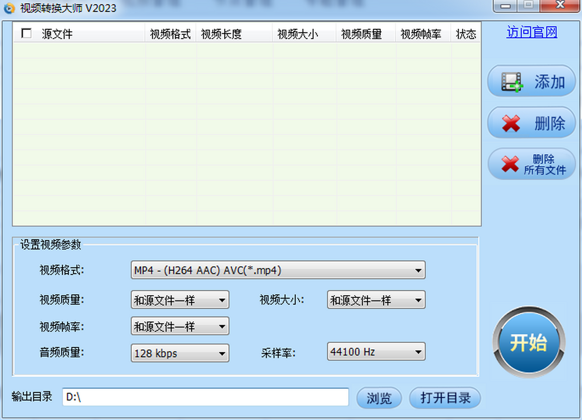Screen dimensions: 582x420
Task: Expand the 采样率 44100 Hz dropdown
Action: [x=376, y=352]
